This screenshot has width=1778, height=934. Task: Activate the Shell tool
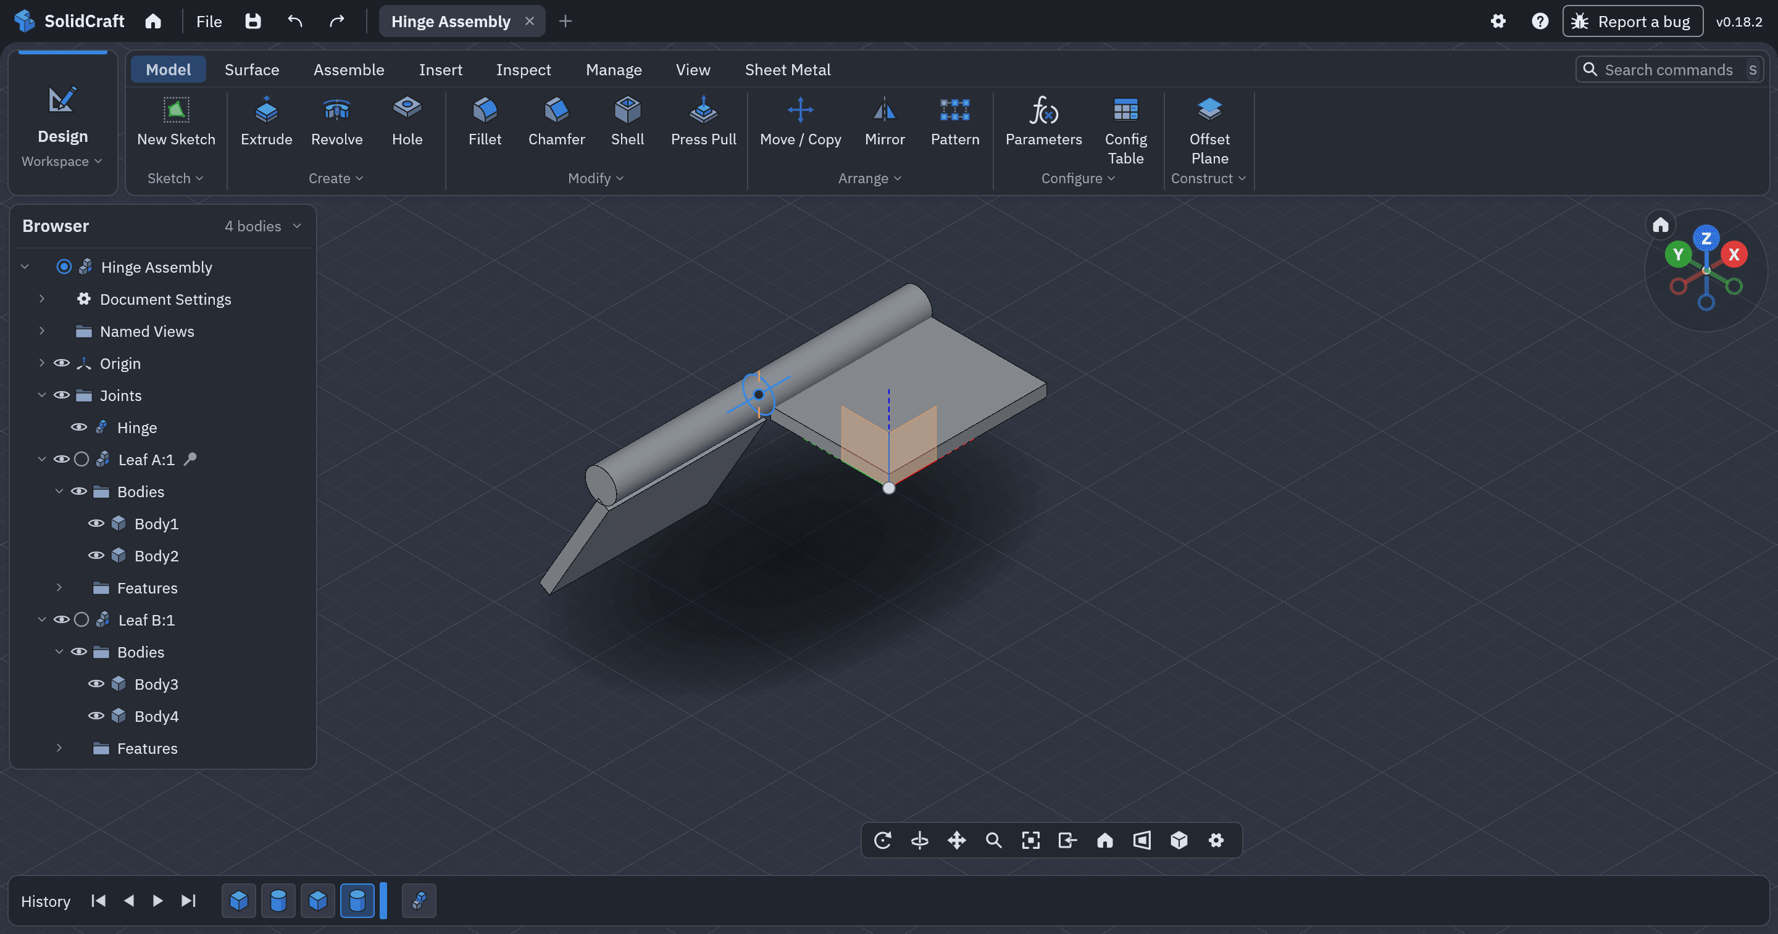click(x=627, y=122)
